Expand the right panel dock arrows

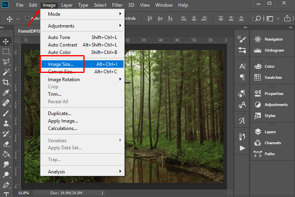[x=291, y=27]
